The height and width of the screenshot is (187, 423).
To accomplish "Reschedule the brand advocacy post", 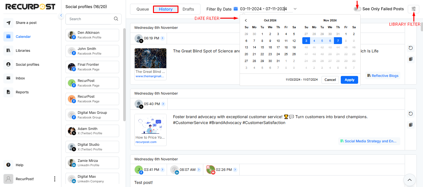I will click(411, 114).
